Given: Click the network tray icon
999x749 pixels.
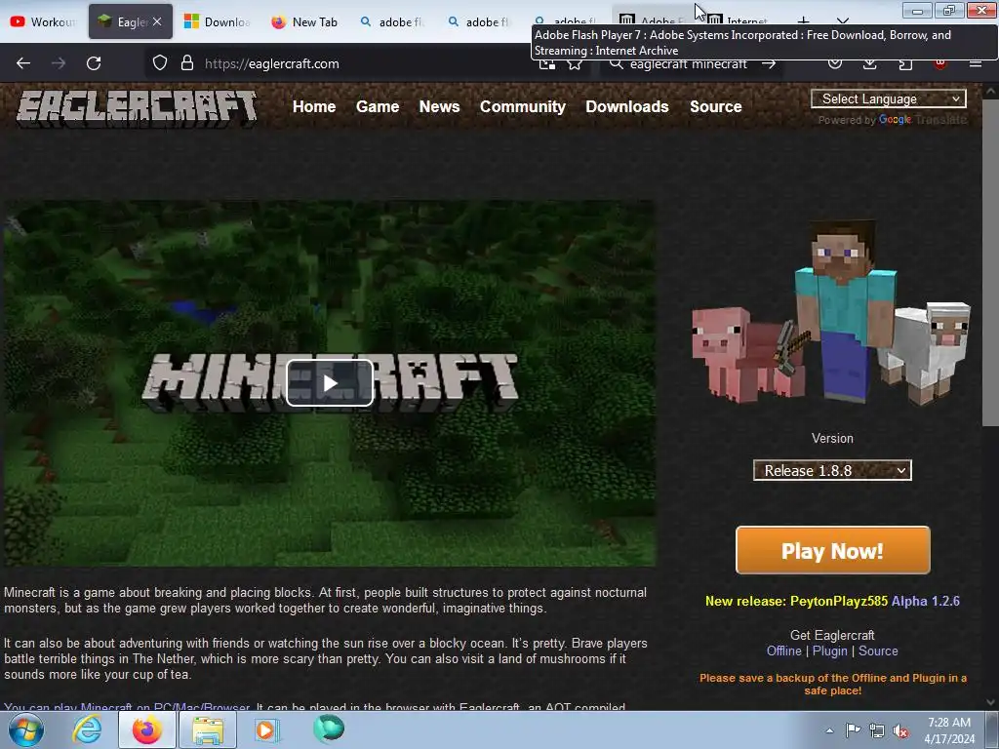Looking at the screenshot, I should 877,730.
